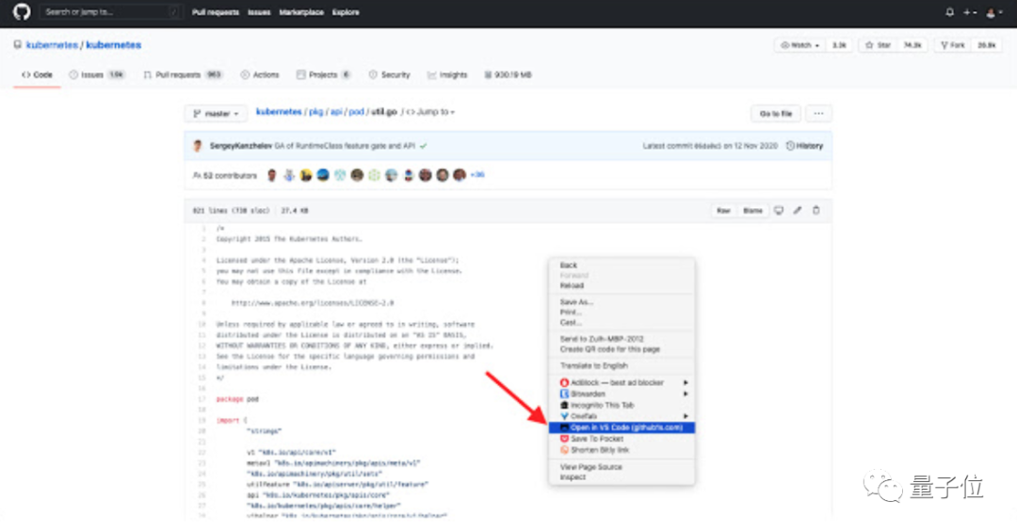Expand the OneTab submenu in the context menu

[x=621, y=416]
